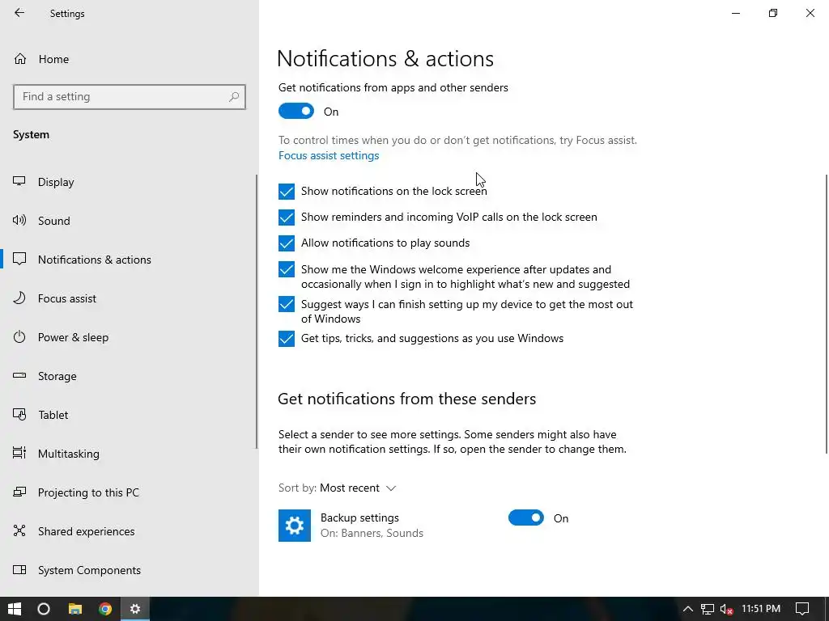Click the Projecting to this PC icon

click(19, 492)
